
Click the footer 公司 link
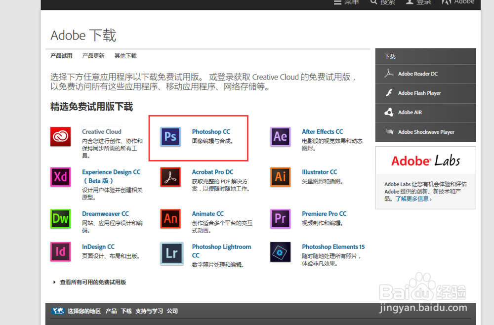tap(172, 311)
